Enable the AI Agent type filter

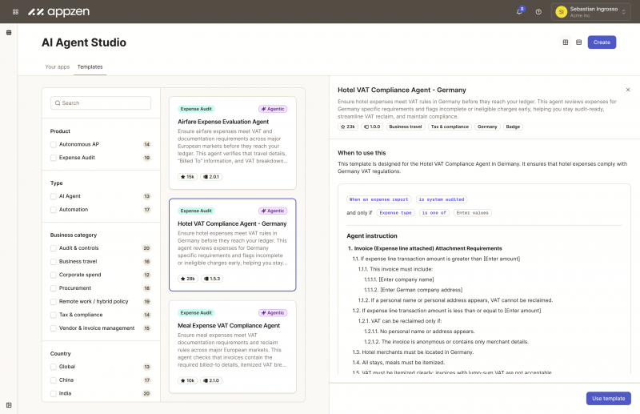click(x=54, y=196)
